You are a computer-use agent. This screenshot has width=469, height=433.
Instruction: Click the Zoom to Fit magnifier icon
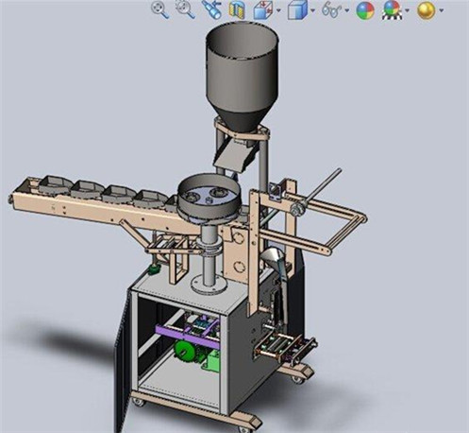[159, 9]
